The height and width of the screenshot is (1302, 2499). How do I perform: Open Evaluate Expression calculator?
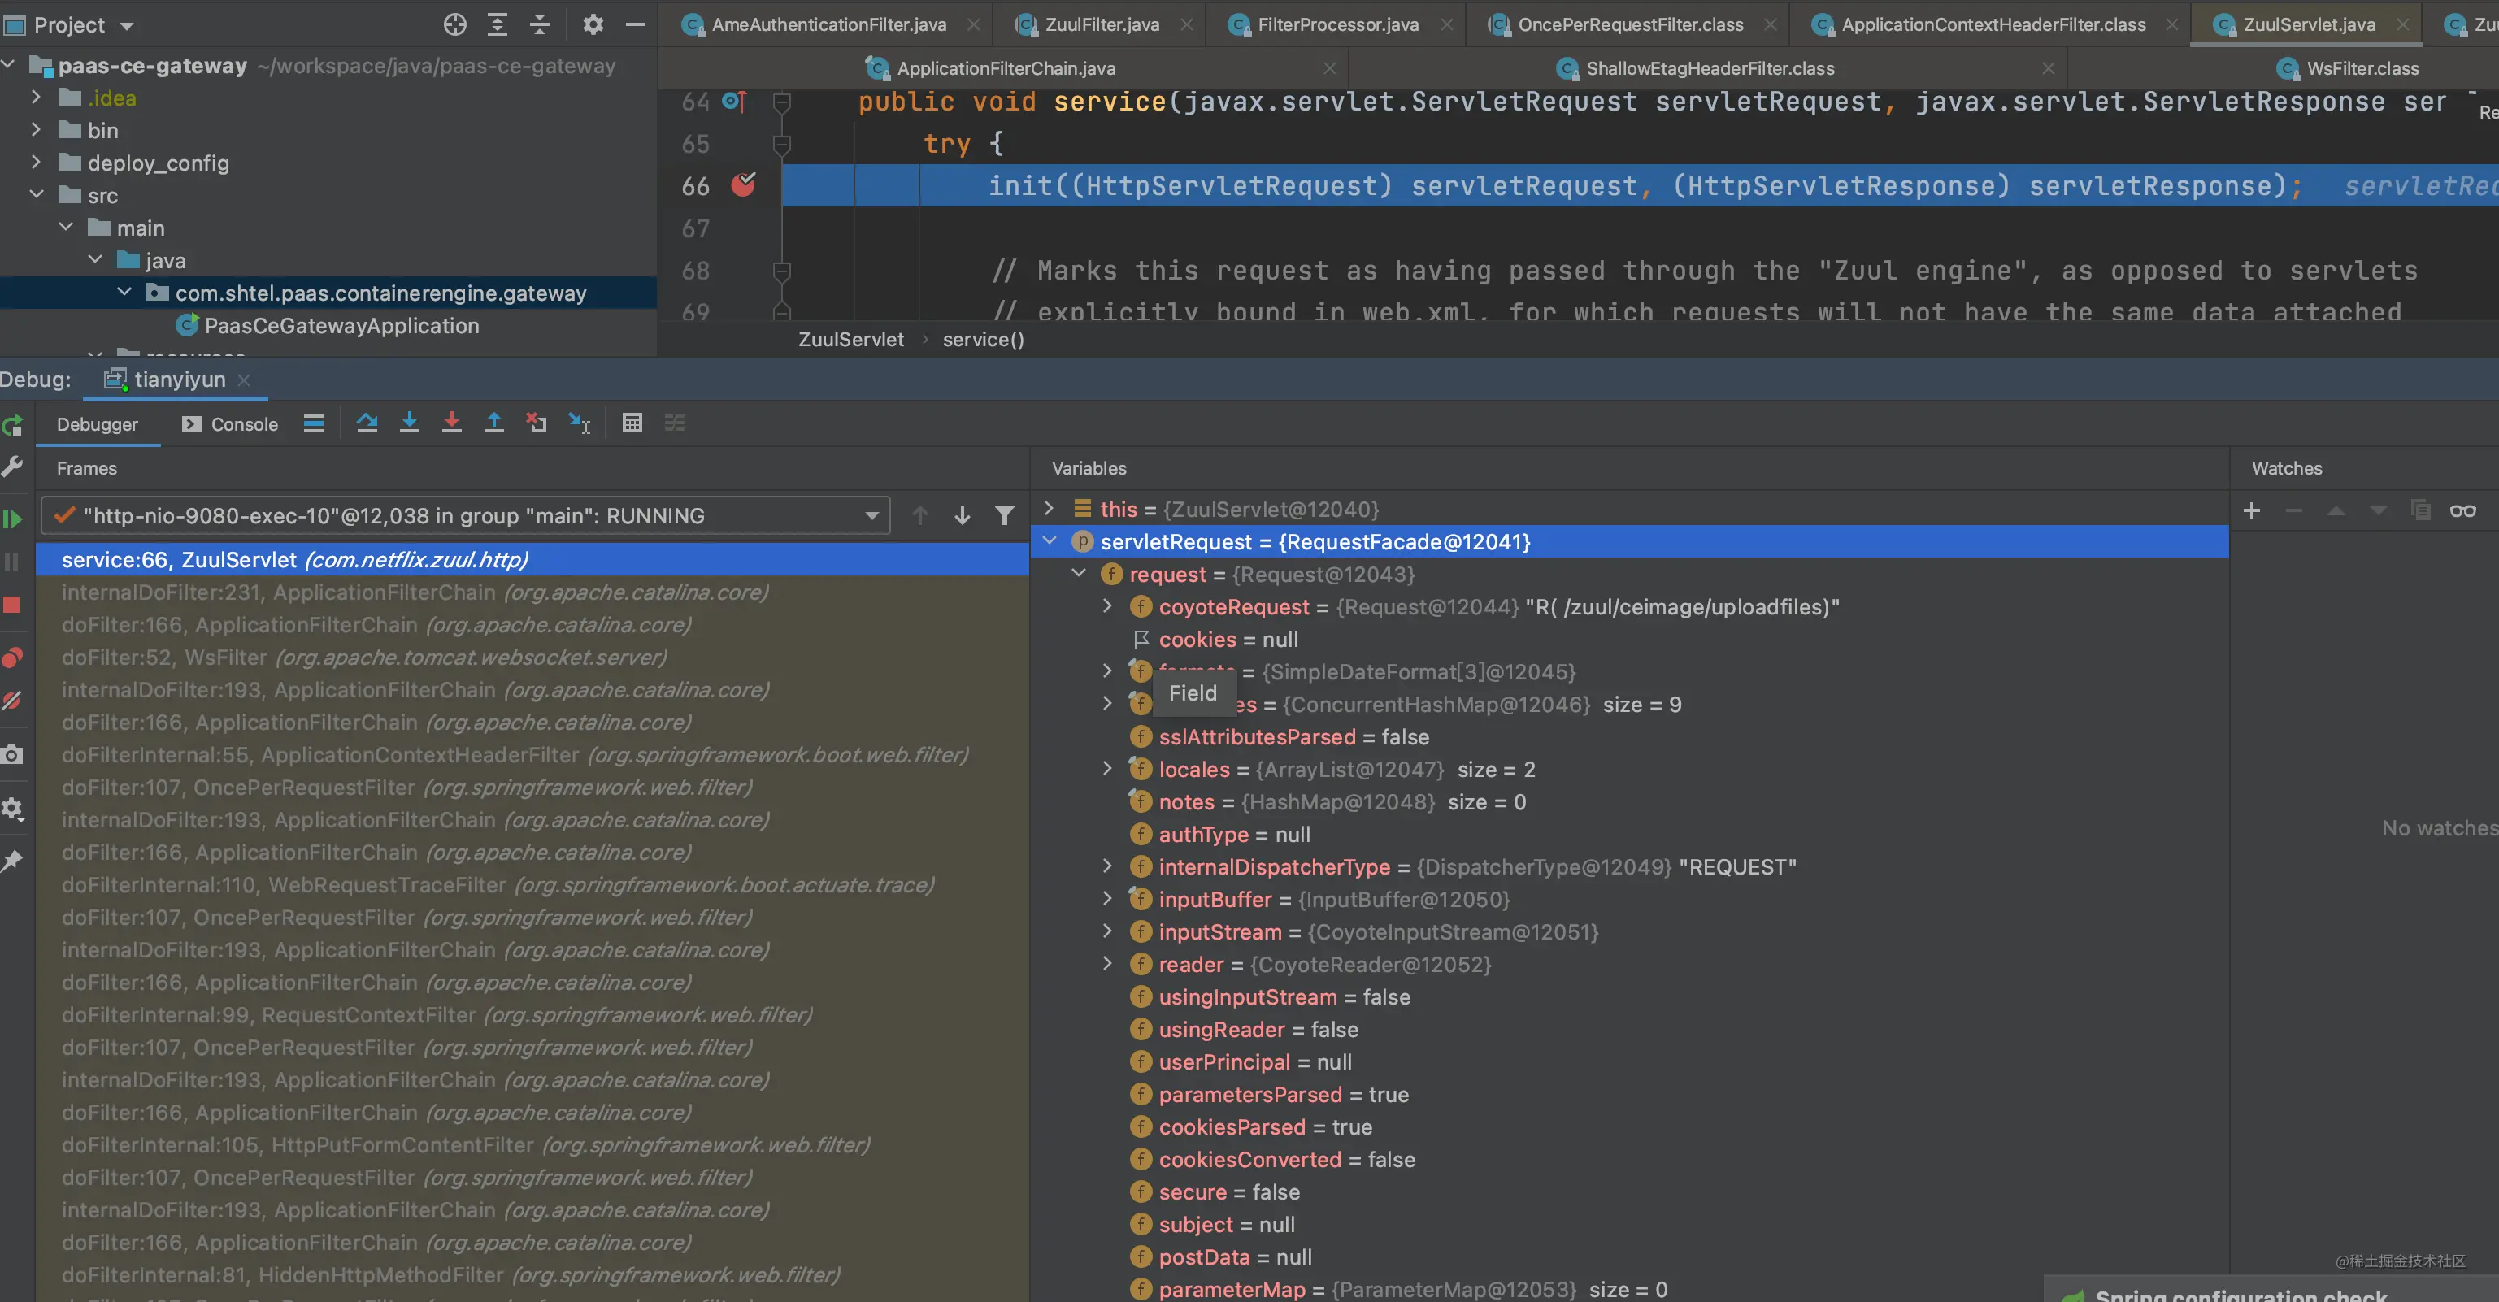coord(632,423)
